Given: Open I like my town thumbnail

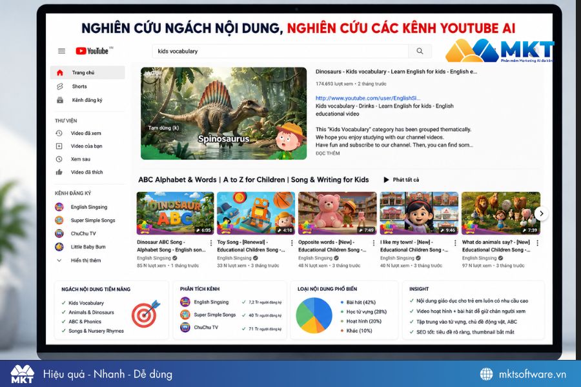Looking at the screenshot, I should pyautogui.click(x=419, y=213).
